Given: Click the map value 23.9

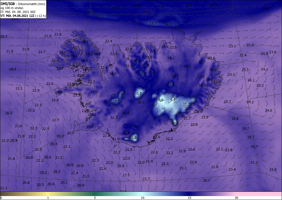Looking at the screenshot, I should click(x=205, y=117).
